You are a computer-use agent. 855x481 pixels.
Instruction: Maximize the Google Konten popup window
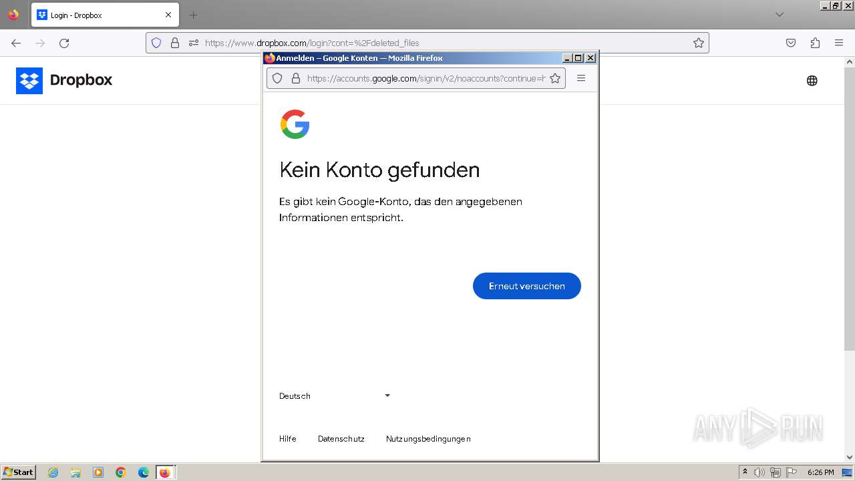click(578, 58)
